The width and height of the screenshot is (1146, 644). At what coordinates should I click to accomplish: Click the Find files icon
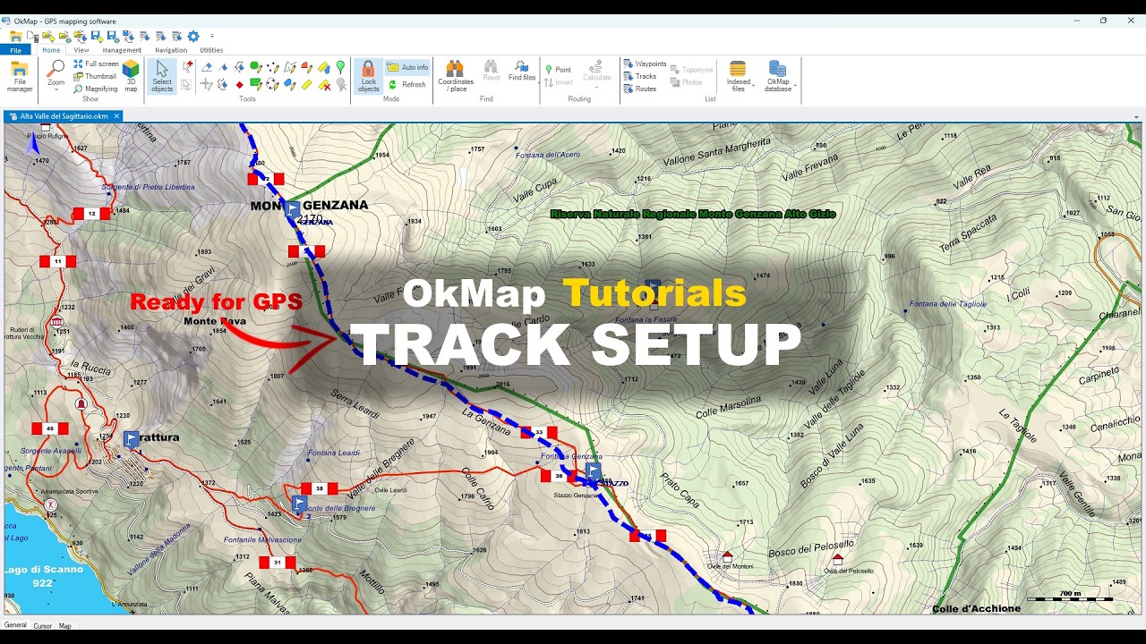pos(521,67)
